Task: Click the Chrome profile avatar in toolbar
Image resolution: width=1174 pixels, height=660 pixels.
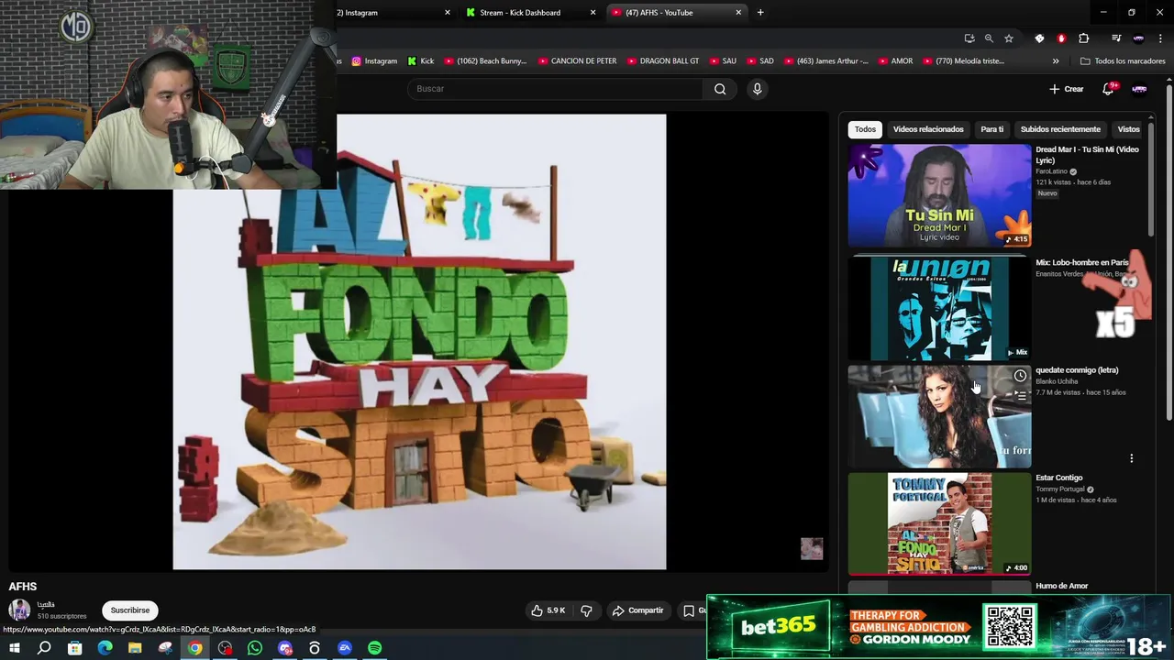Action: tap(1138, 38)
